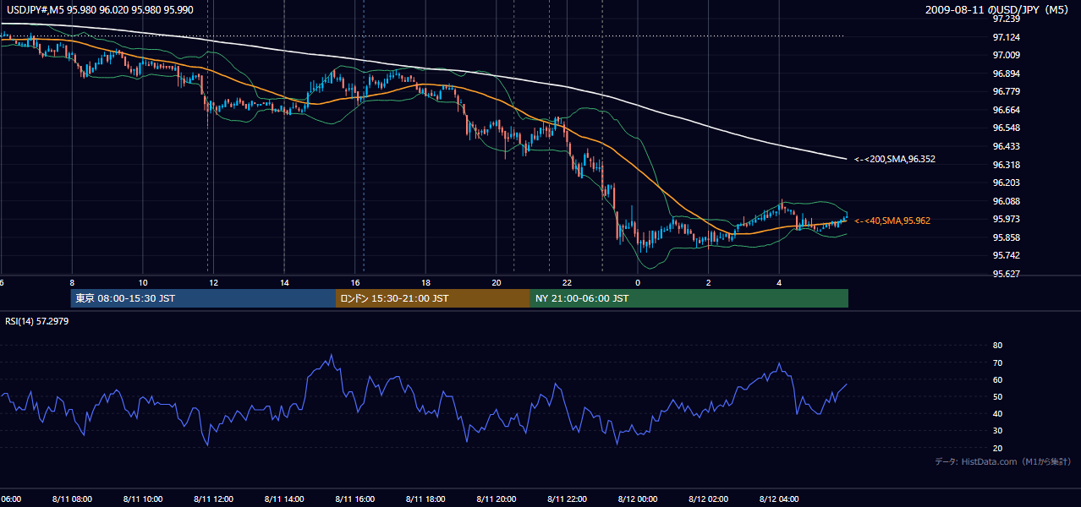Click price level 97.239 on the axis
The image size is (1081, 507).
point(1006,19)
